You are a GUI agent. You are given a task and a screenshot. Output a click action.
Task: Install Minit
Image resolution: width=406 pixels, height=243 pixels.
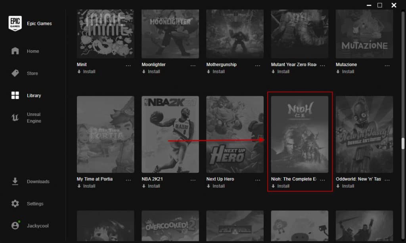click(x=86, y=72)
